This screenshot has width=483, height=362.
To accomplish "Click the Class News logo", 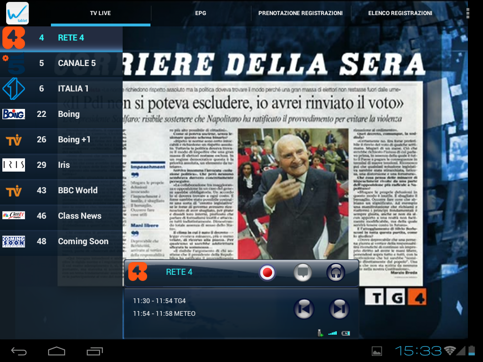I will coord(14,215).
